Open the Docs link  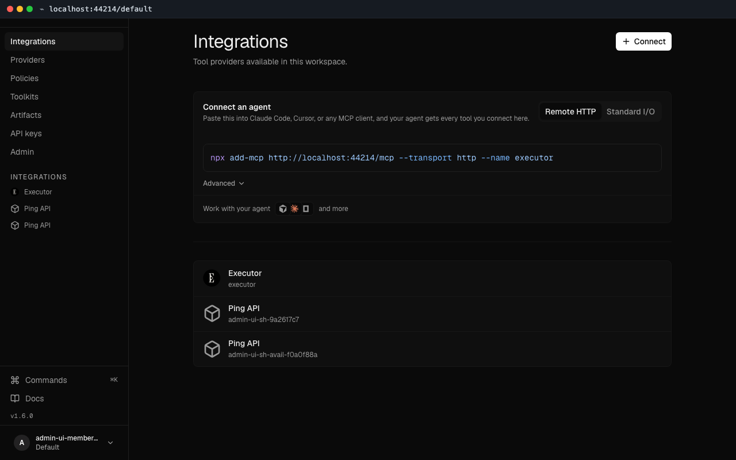tap(64, 398)
